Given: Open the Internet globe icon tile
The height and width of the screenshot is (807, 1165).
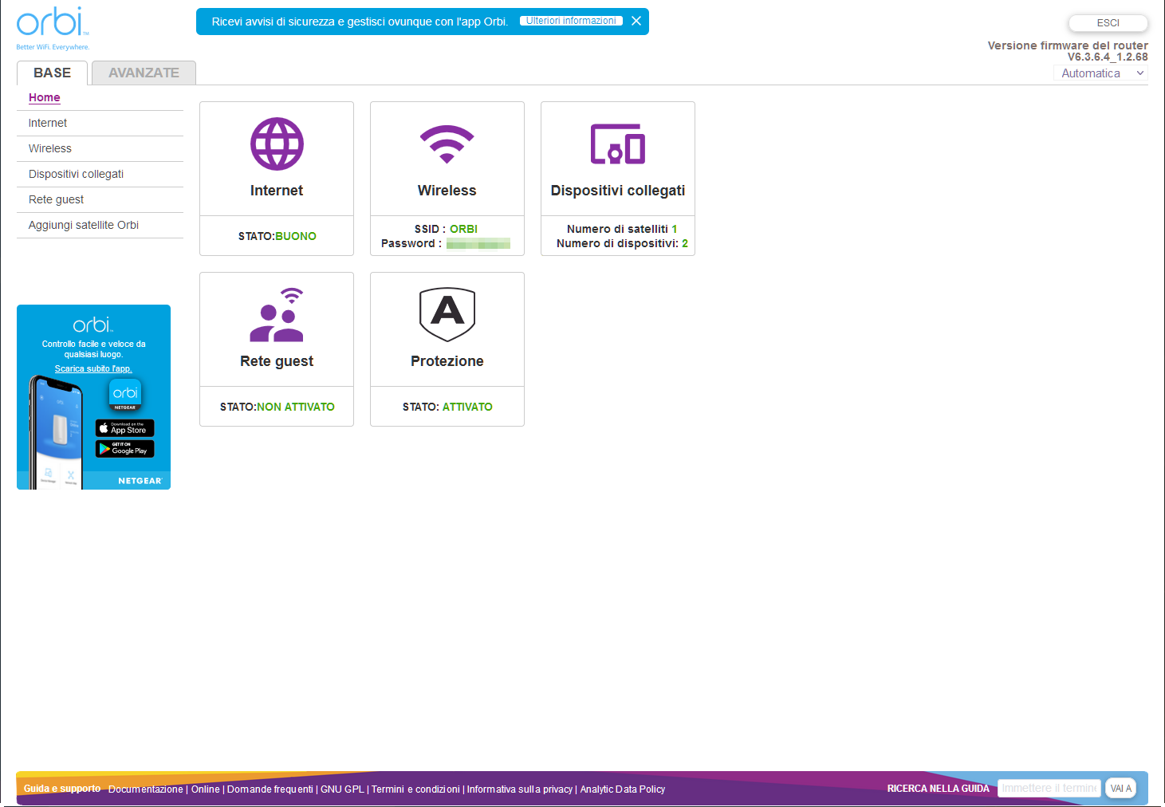Looking at the screenshot, I should tap(277, 144).
